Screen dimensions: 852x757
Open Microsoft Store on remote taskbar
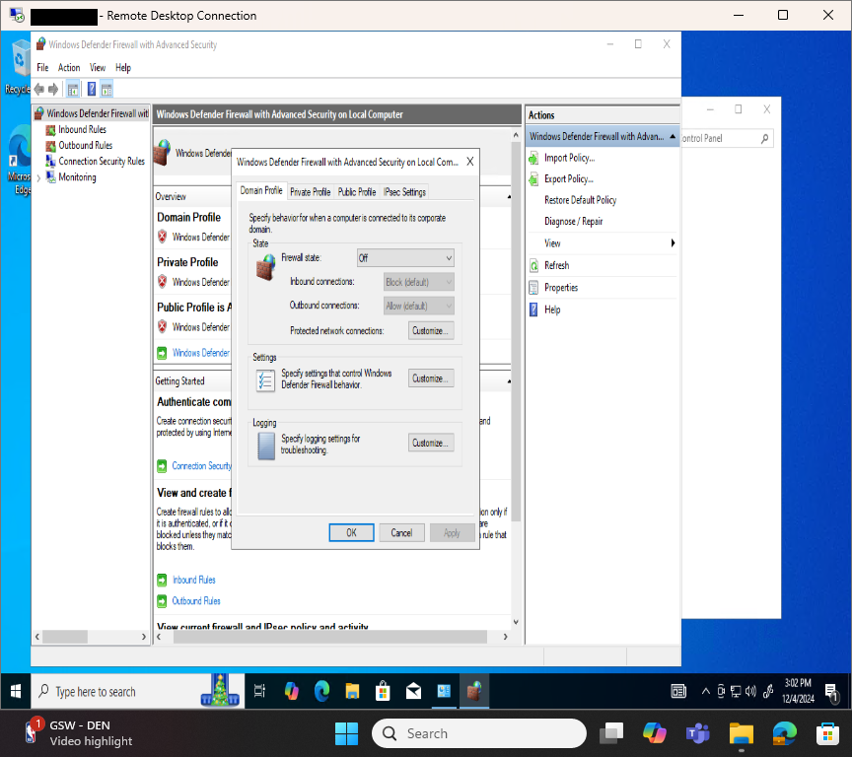tap(383, 691)
